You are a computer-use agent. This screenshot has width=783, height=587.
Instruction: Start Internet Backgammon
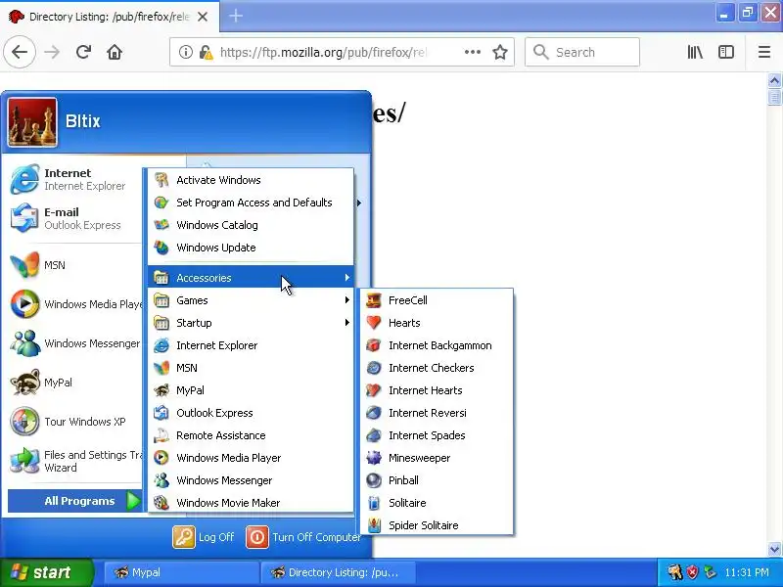tap(437, 345)
